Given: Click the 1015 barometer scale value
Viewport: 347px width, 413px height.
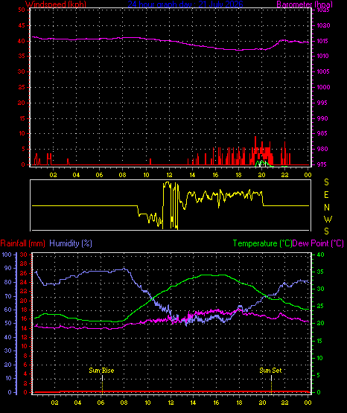Looking at the screenshot, I should coord(322,41).
